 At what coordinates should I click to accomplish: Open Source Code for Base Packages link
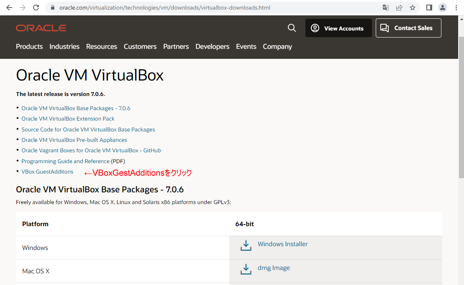coord(88,129)
